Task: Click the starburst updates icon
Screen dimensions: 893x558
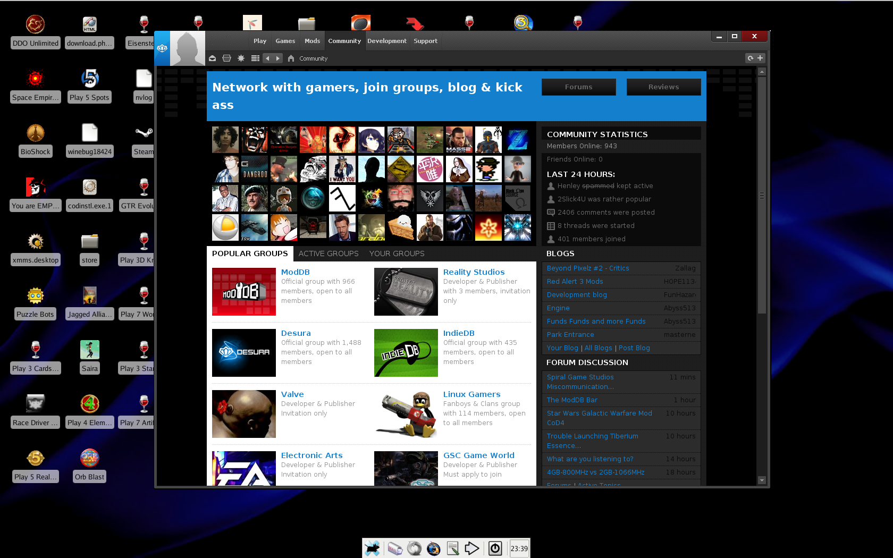Action: tap(241, 58)
